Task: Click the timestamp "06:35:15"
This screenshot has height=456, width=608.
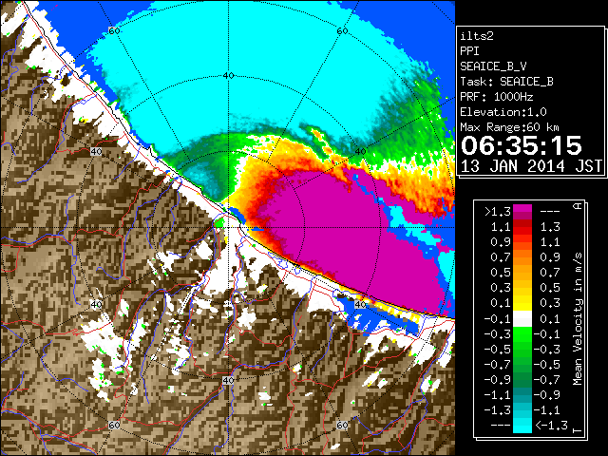Action: click(522, 145)
